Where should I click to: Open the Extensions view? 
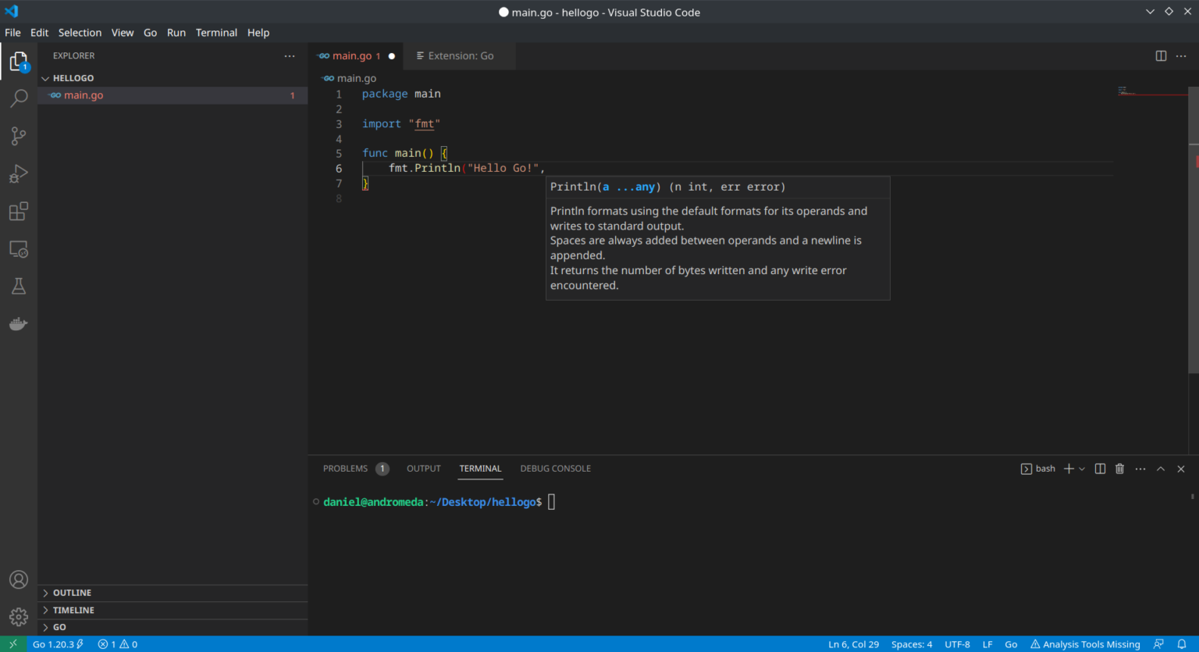19,212
